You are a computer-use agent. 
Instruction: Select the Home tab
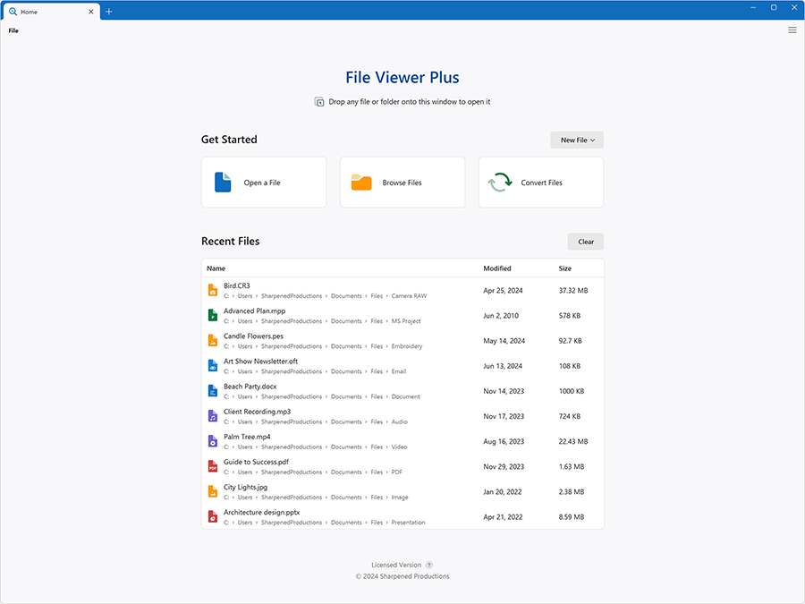pos(50,12)
